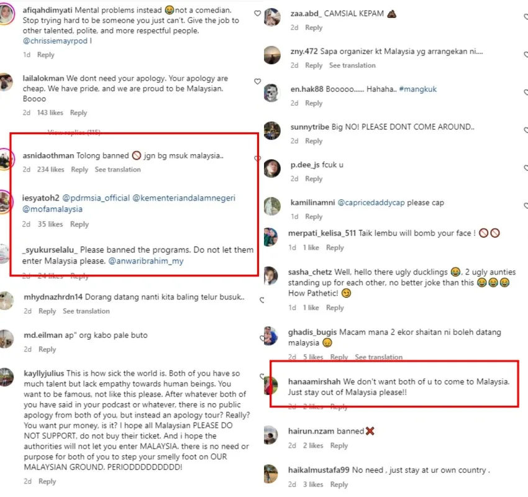528x497 pixels.
Task: Reply to lailalokman's comment
Action: tap(78, 113)
